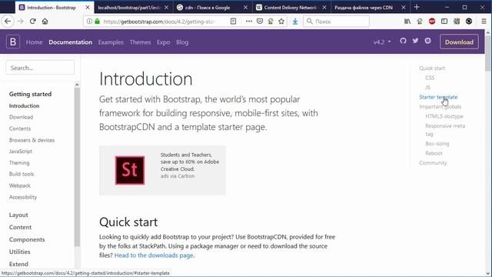Open Accessibility sidebar link

23,197
